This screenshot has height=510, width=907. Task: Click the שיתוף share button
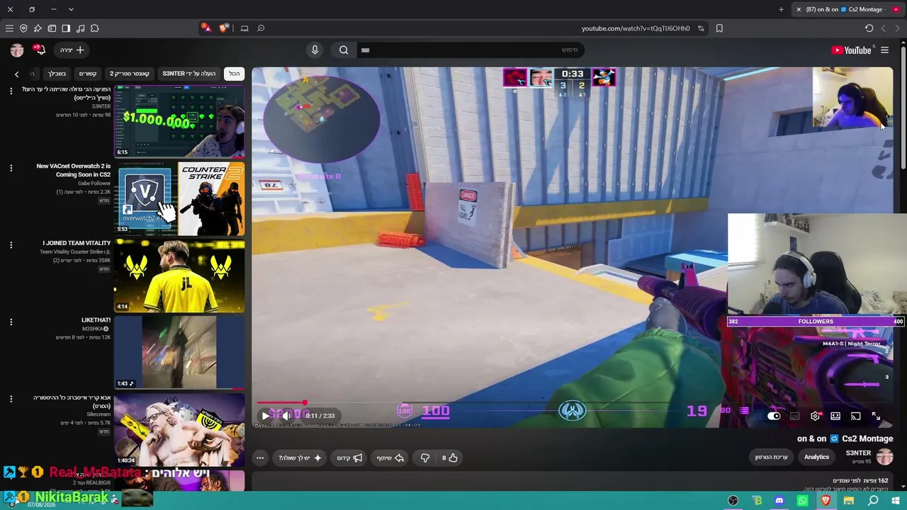coord(390,458)
